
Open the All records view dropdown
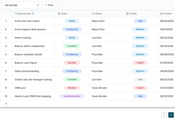click(x=22, y=5)
